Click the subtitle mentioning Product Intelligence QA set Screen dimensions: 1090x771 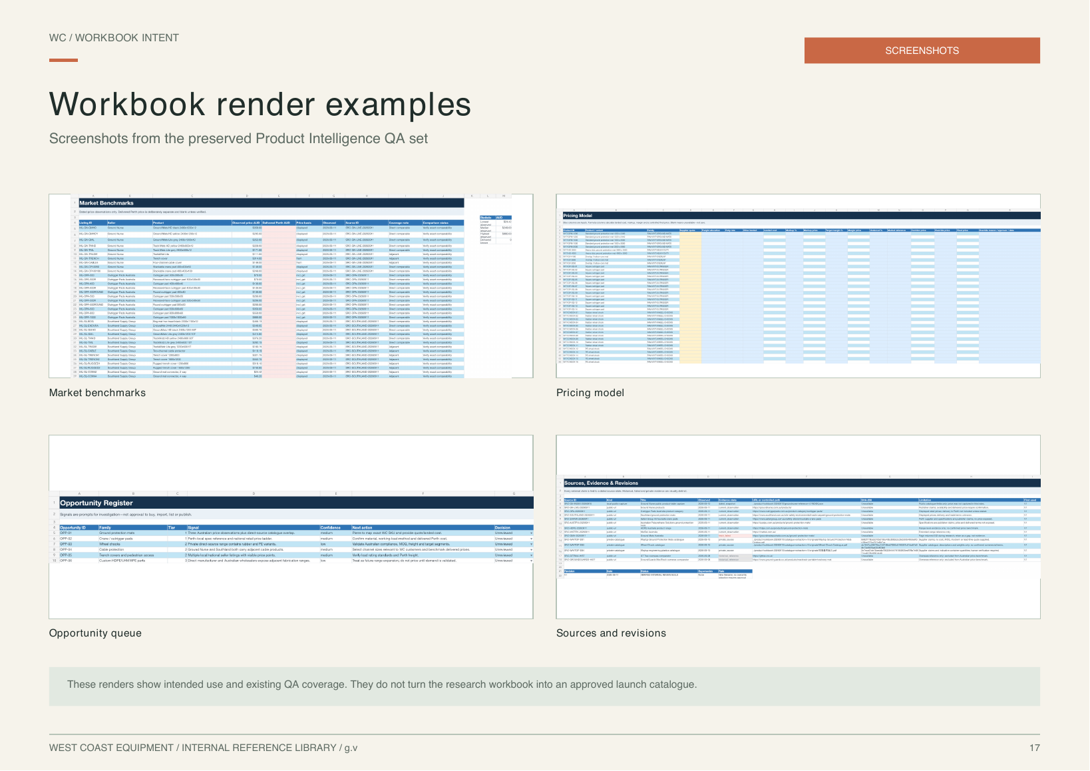(x=238, y=138)
